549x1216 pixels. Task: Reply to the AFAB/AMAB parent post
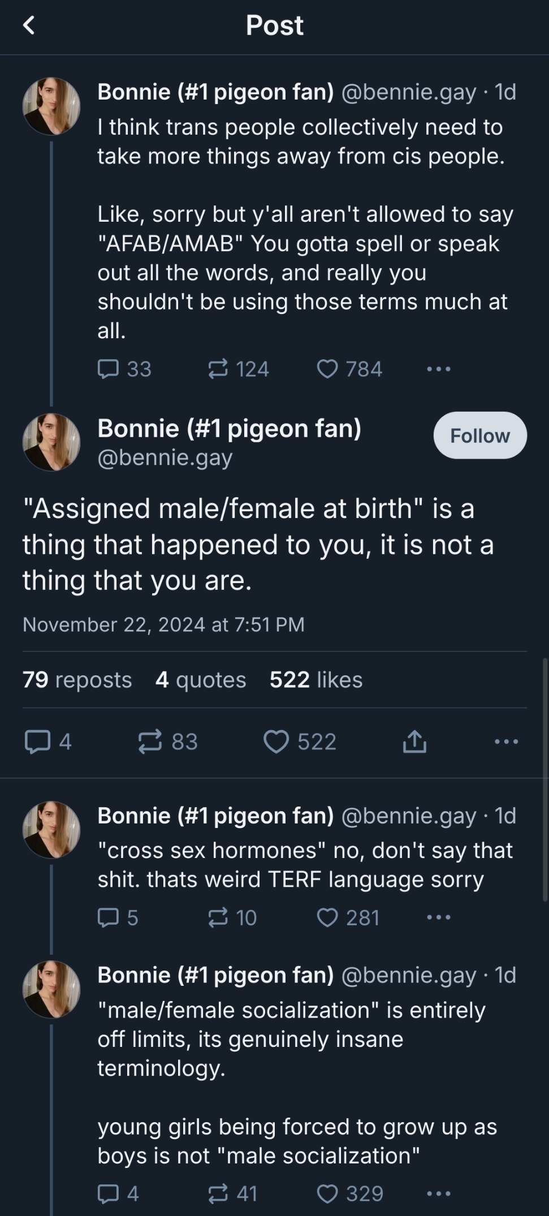click(108, 369)
